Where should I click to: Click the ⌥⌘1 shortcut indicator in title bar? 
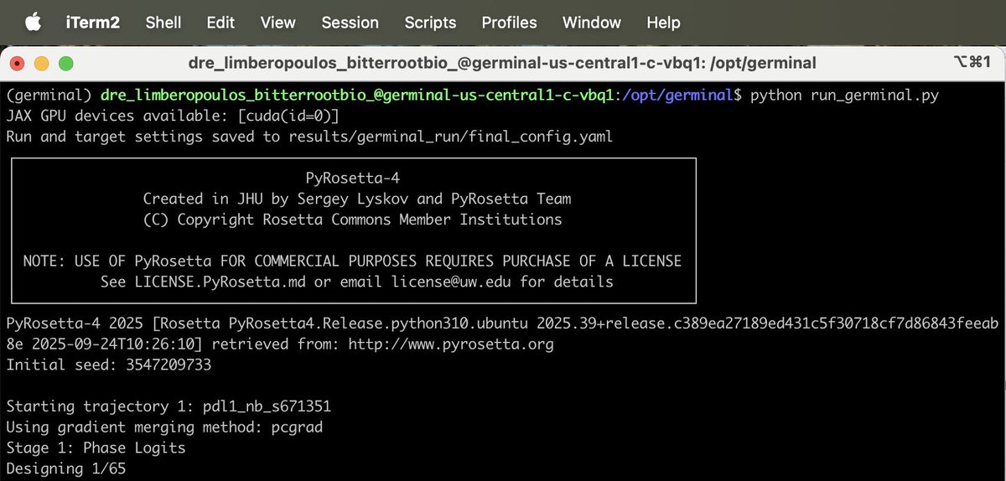point(972,62)
